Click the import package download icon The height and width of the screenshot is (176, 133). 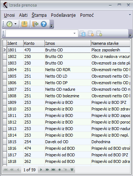(x=24, y=24)
